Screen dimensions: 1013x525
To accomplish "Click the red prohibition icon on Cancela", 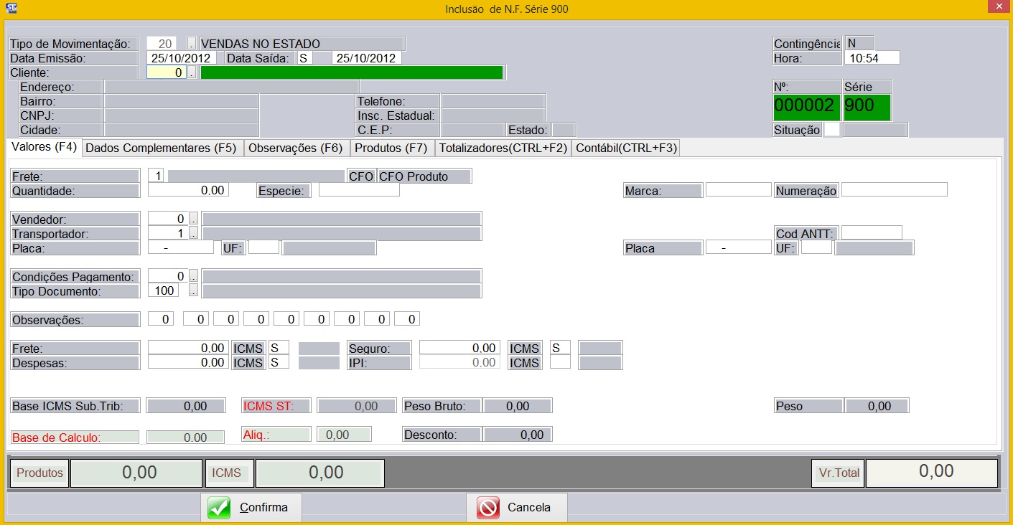I will pyautogui.click(x=488, y=508).
